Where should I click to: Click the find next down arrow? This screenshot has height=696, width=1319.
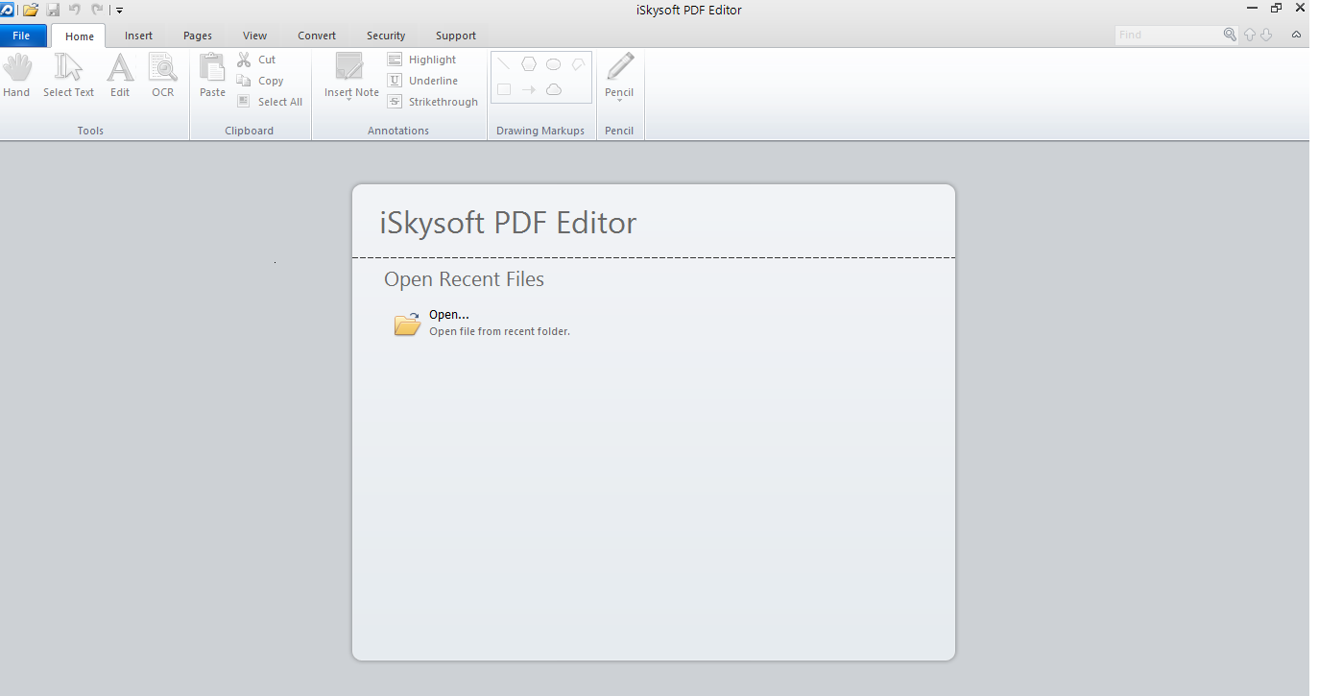click(1266, 35)
